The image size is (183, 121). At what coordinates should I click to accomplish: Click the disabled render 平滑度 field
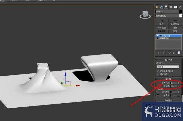click(174, 95)
